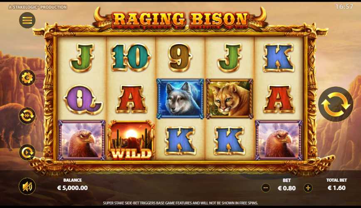Click the Raging Bison title logo

point(180,19)
